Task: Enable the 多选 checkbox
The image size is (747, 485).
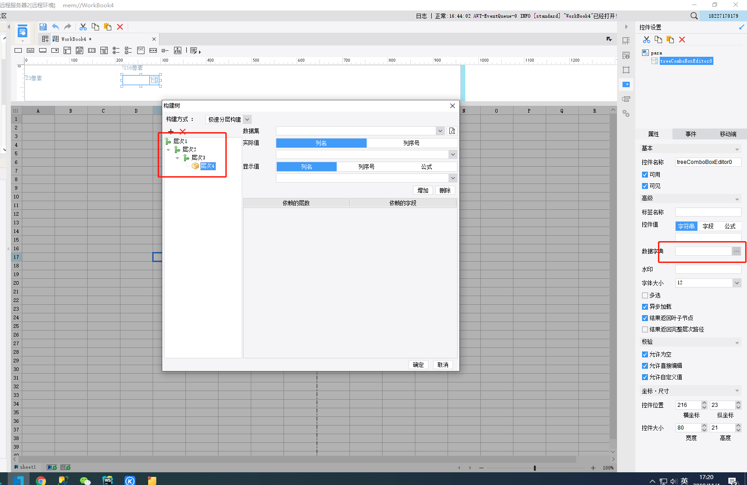Action: click(x=645, y=295)
